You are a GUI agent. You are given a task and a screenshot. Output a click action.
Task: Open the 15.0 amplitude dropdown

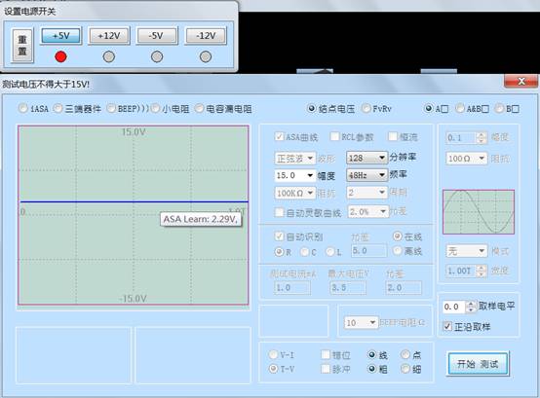pyautogui.click(x=295, y=175)
